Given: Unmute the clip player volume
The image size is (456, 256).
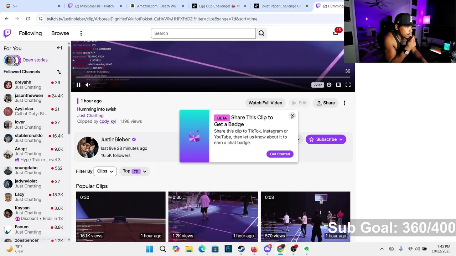Looking at the screenshot, I should tap(88, 85).
